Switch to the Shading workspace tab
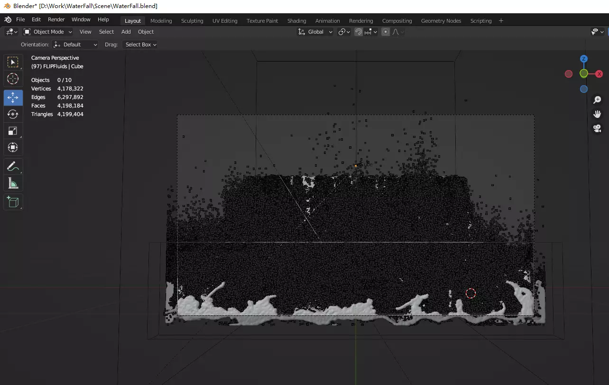Screen dimensions: 609x385 [x=297, y=21]
